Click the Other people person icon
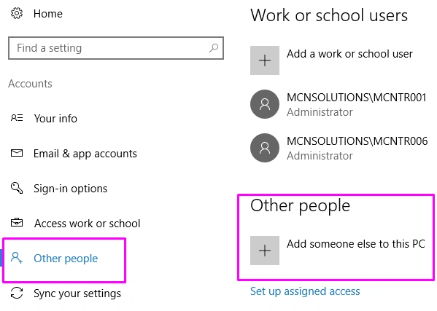This screenshot has width=437, height=311. coord(17,258)
